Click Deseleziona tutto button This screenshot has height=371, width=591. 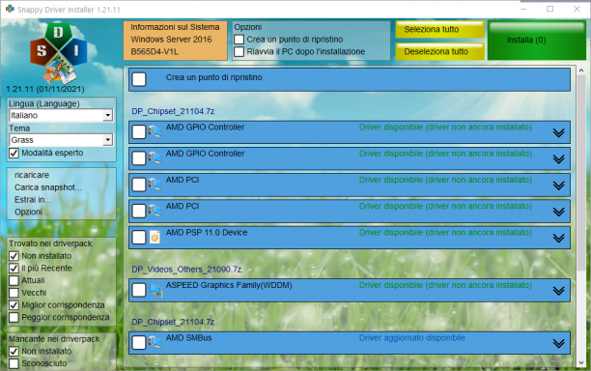pyautogui.click(x=439, y=51)
